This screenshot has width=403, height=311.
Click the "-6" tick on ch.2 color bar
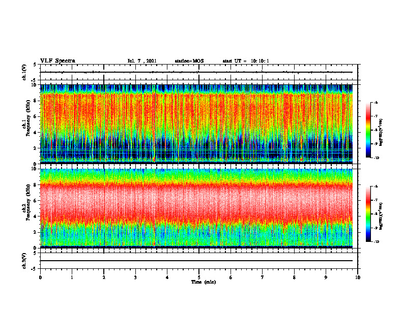[x=376, y=186]
